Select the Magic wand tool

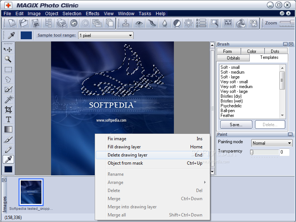[x=9, y=99]
